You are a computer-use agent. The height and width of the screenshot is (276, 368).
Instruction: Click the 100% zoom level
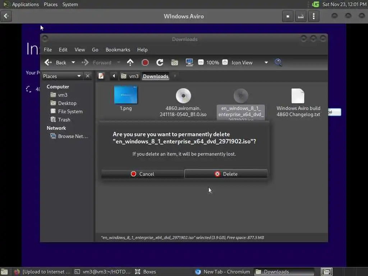pos(213,63)
